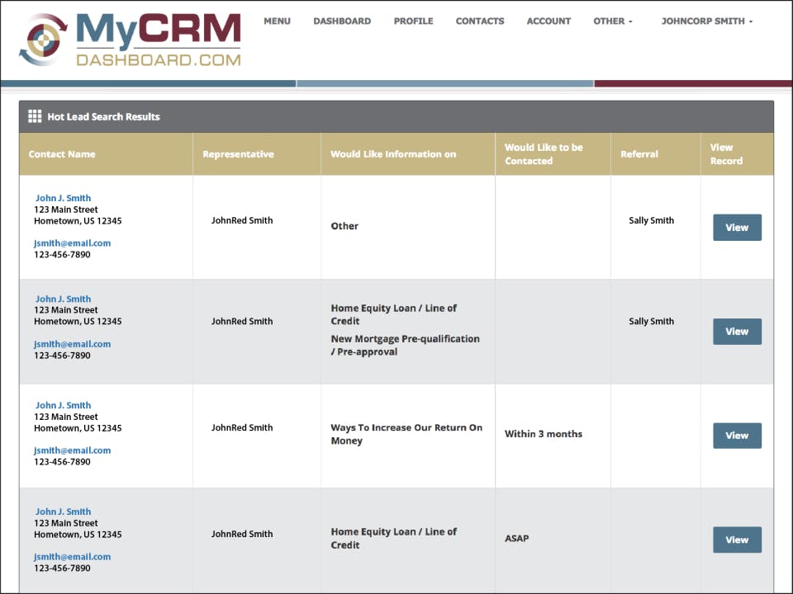Open the MENU navigation item
The width and height of the screenshot is (793, 594).
point(278,21)
